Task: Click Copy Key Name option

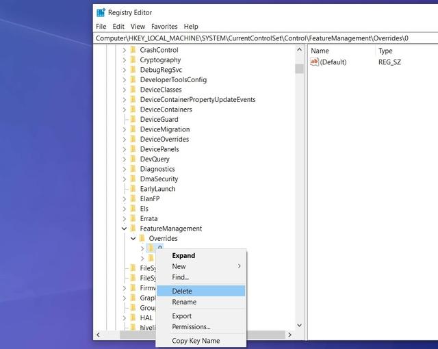Action: (x=196, y=341)
